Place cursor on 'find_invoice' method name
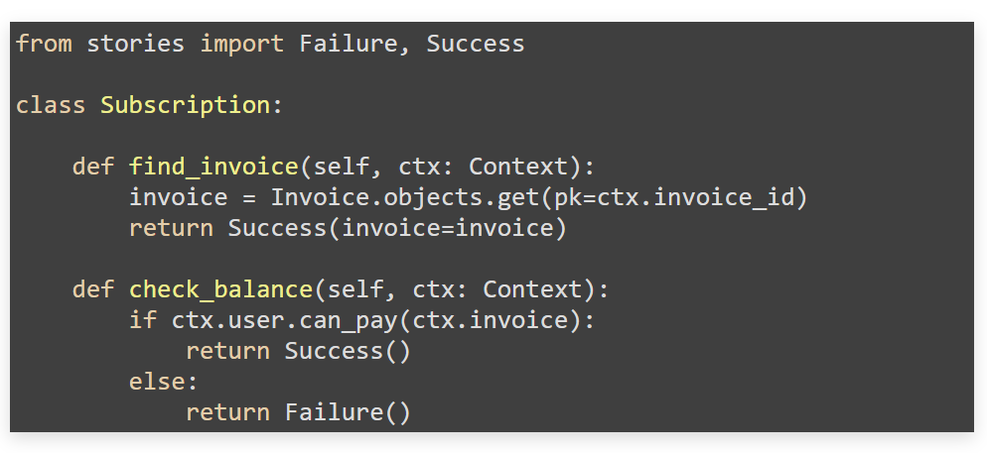The height and width of the screenshot is (453, 987). (x=212, y=167)
